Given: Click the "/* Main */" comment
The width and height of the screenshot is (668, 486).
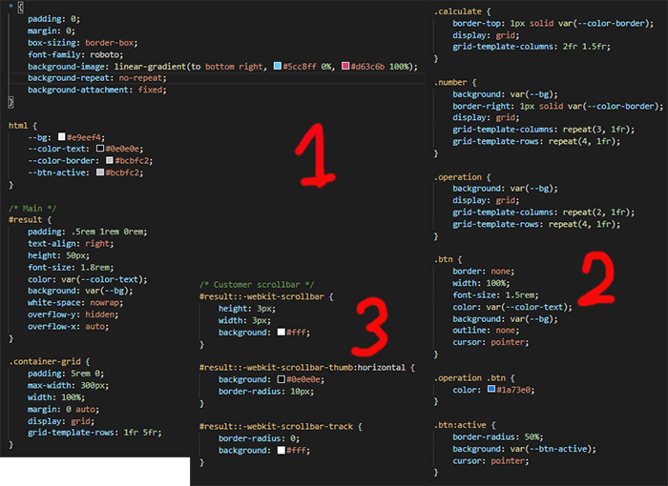Looking at the screenshot, I should pos(32,208).
